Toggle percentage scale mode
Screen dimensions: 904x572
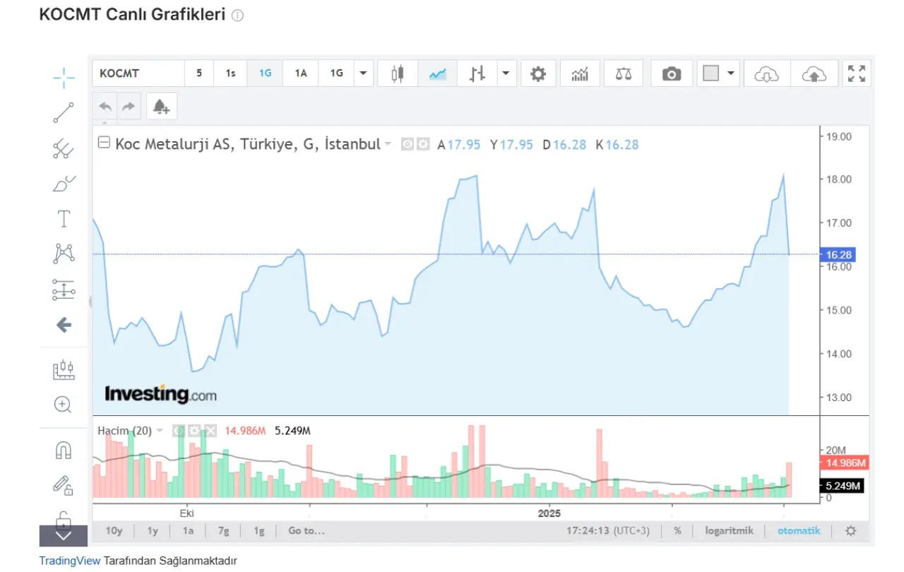click(677, 531)
